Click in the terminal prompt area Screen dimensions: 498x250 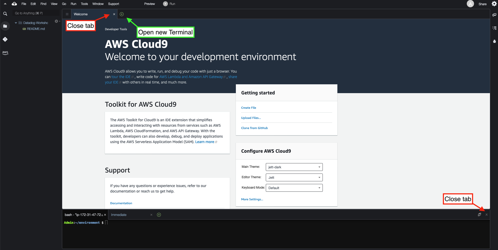pyautogui.click(x=276, y=234)
